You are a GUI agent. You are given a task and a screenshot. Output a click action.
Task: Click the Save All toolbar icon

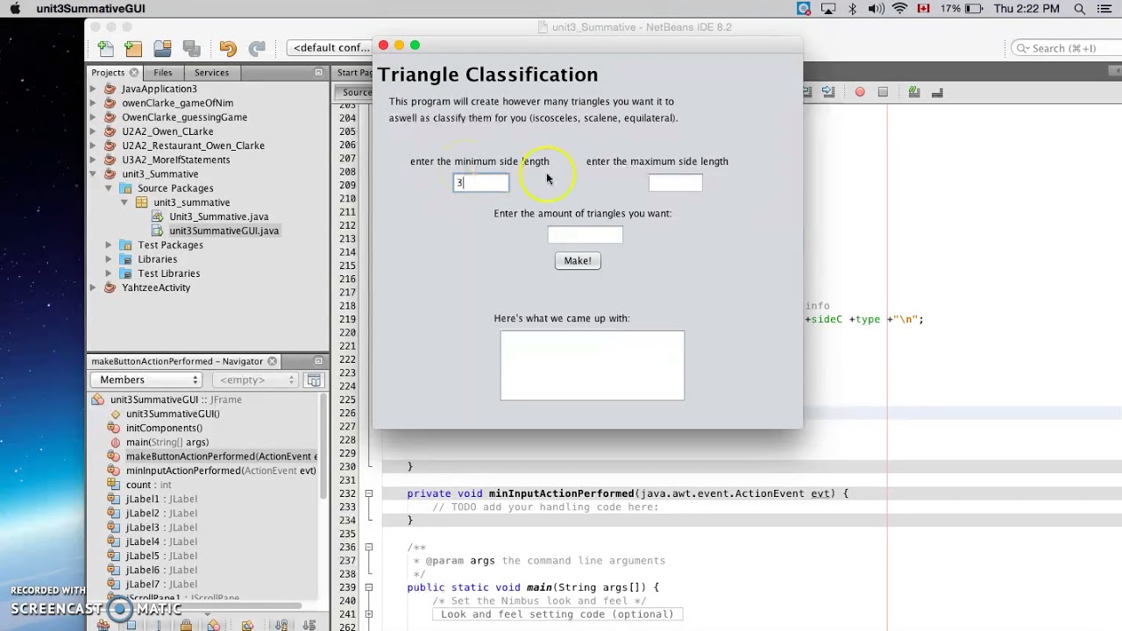191,48
